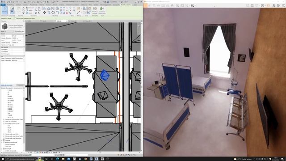Switch to Enscape ribbon tab
This screenshot has width=286, height=161.
click(116, 5)
